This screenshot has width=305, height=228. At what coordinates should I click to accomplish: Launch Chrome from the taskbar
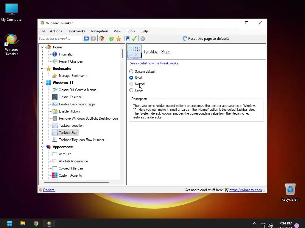click(36, 223)
